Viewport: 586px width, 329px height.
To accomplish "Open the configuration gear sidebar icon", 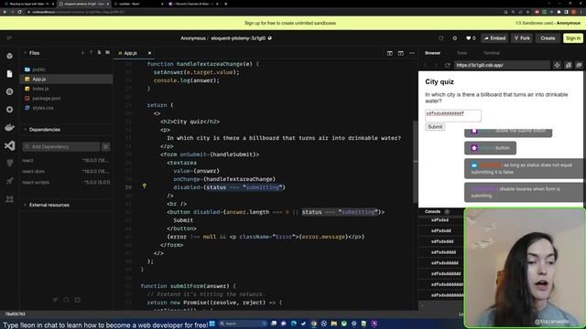I will (x=10, y=110).
